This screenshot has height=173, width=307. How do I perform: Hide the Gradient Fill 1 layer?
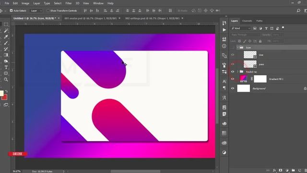click(233, 79)
